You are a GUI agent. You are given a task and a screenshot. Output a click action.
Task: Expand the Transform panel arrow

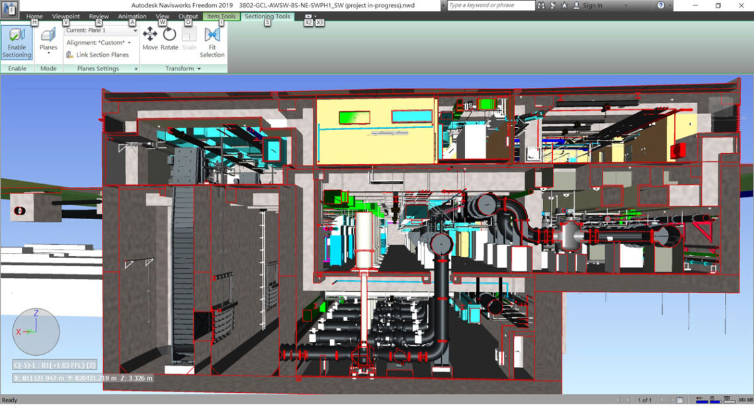coord(198,69)
